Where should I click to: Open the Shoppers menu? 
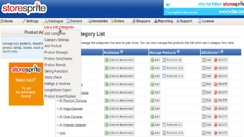tap(141, 21)
